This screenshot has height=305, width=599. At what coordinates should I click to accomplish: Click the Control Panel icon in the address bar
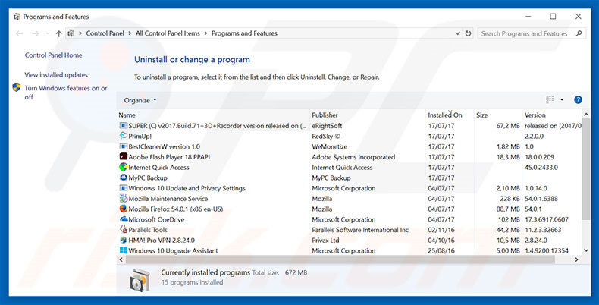71,33
